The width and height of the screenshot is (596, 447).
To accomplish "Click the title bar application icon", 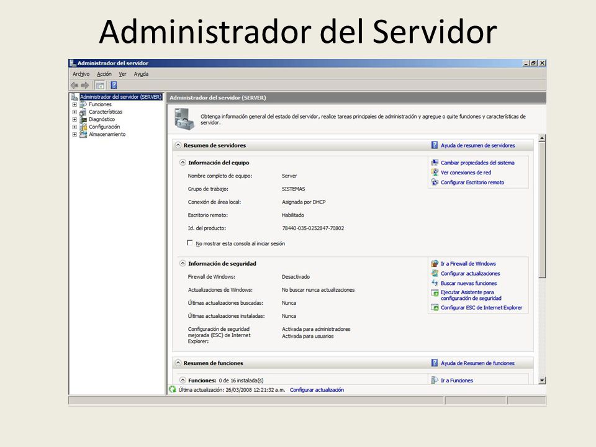I will [73, 63].
